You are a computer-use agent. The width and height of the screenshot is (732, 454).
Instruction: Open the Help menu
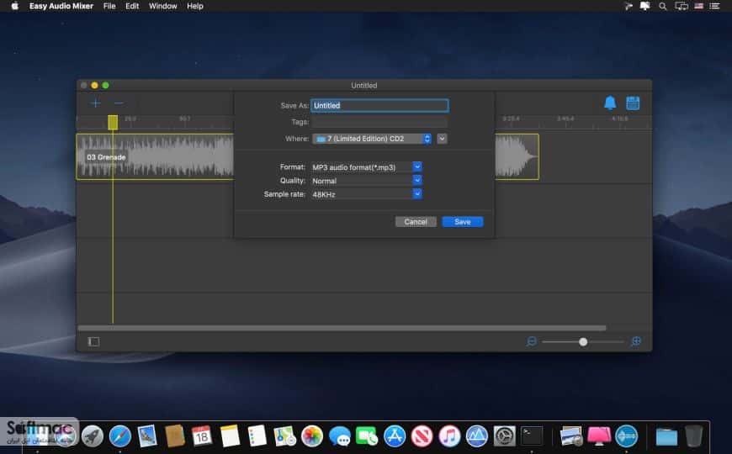click(x=195, y=6)
